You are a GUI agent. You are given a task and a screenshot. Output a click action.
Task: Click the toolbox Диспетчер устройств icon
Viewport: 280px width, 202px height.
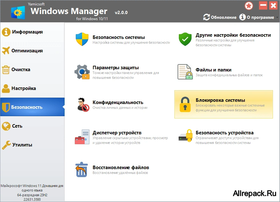(x=82, y=137)
